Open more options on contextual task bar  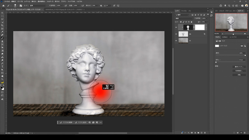(x=101, y=122)
